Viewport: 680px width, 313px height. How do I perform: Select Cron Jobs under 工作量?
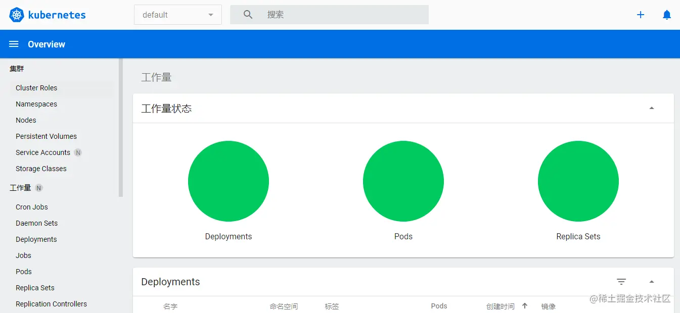point(31,207)
